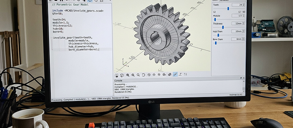Click the Hub Diam slider handle
Image resolution: width=293 pixels, height=128 pixels.
click(218, 35)
